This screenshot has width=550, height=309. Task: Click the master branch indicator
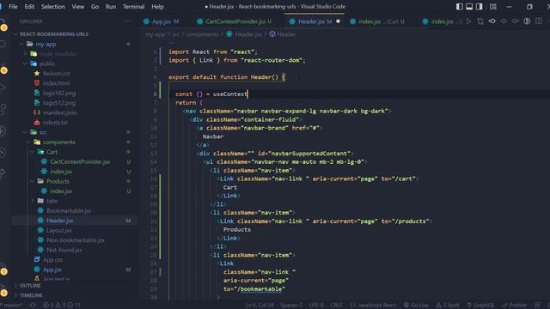coord(12,306)
